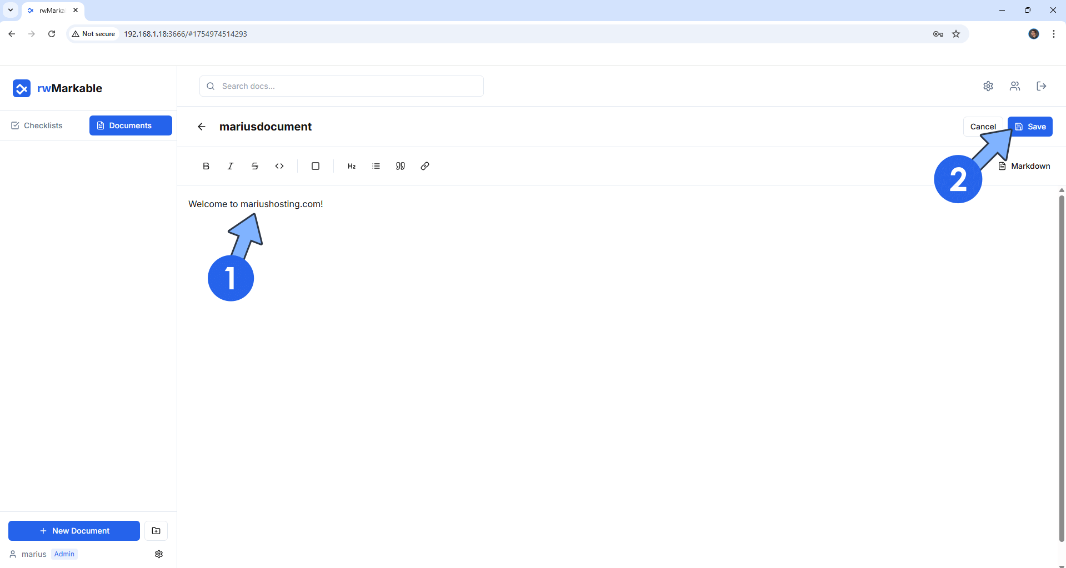
Task: Open Chrome three-dot menu
Action: (x=1054, y=34)
